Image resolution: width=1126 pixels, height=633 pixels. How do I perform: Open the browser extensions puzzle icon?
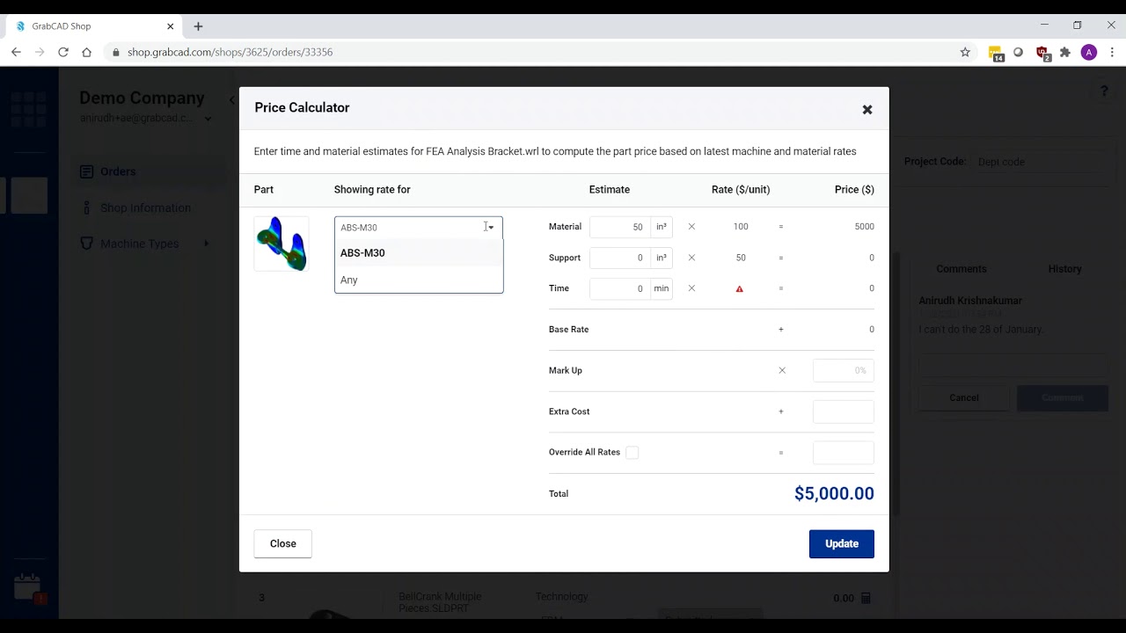point(1065,52)
